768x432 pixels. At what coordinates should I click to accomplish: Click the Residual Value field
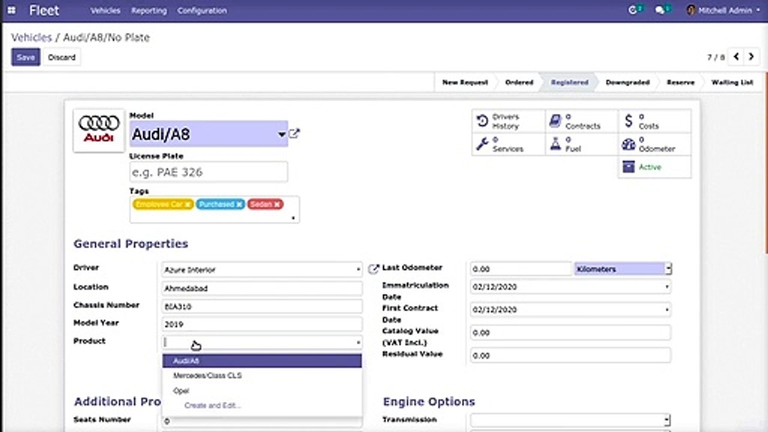[571, 355]
